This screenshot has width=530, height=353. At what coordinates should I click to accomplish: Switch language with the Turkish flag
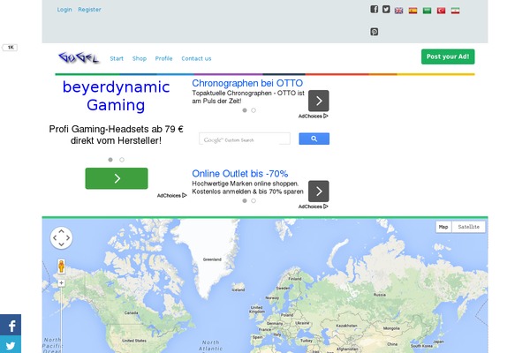coord(441,11)
